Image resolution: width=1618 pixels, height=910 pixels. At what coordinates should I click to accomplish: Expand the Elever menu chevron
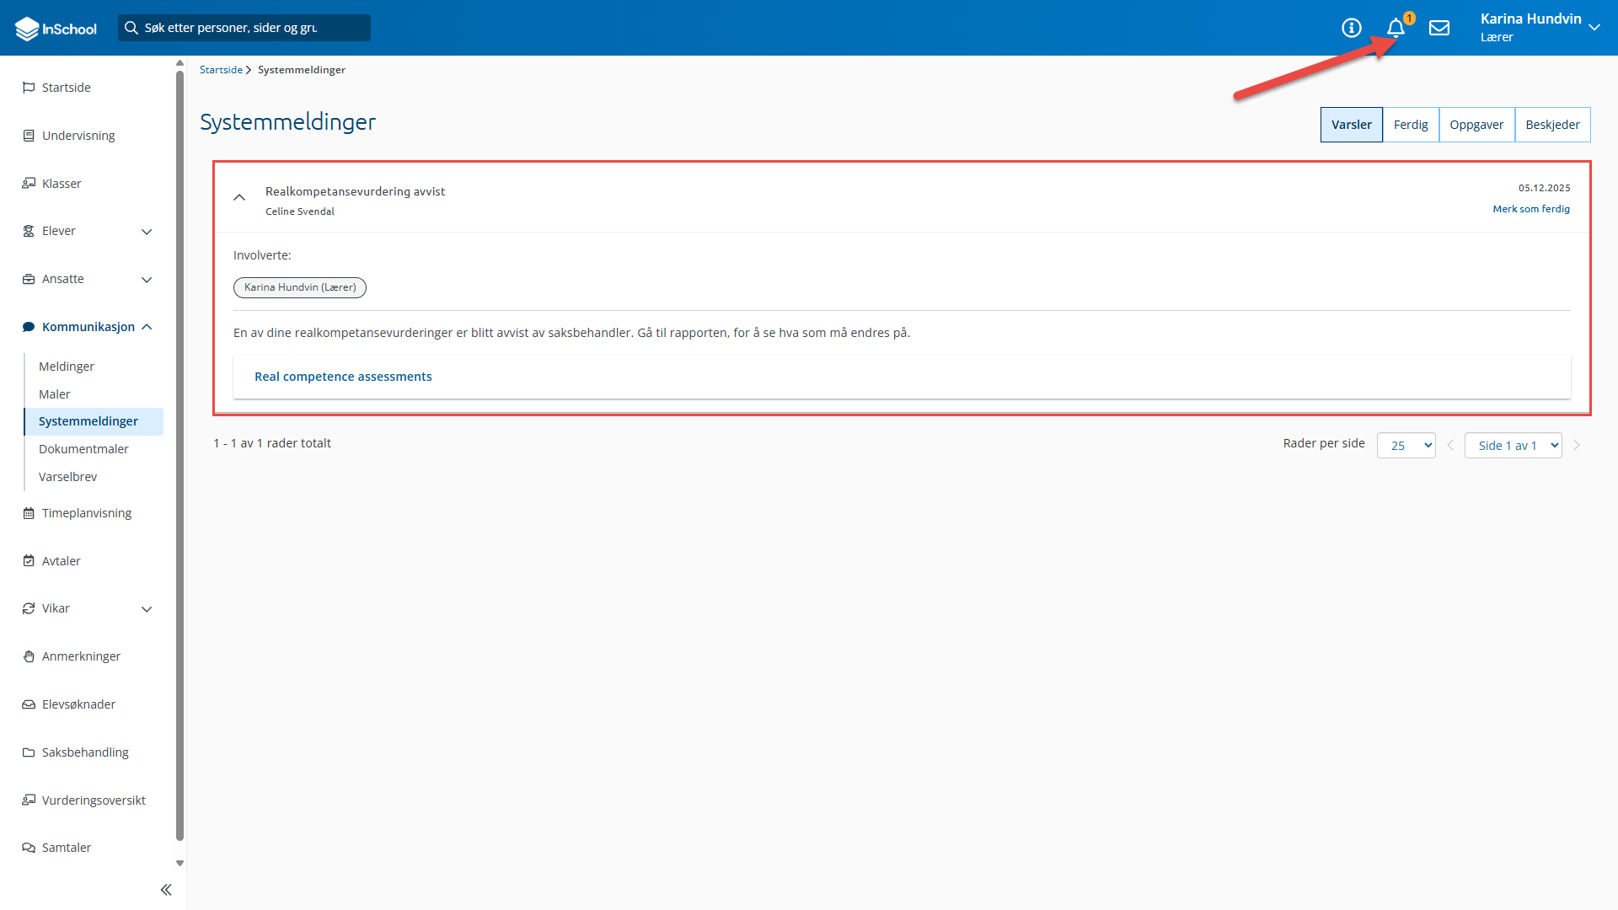click(x=147, y=232)
